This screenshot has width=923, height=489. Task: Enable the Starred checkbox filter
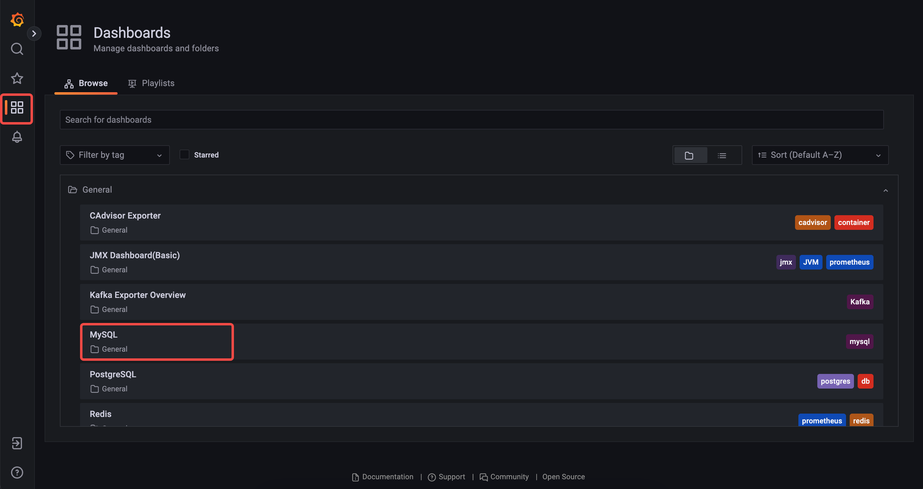tap(184, 155)
